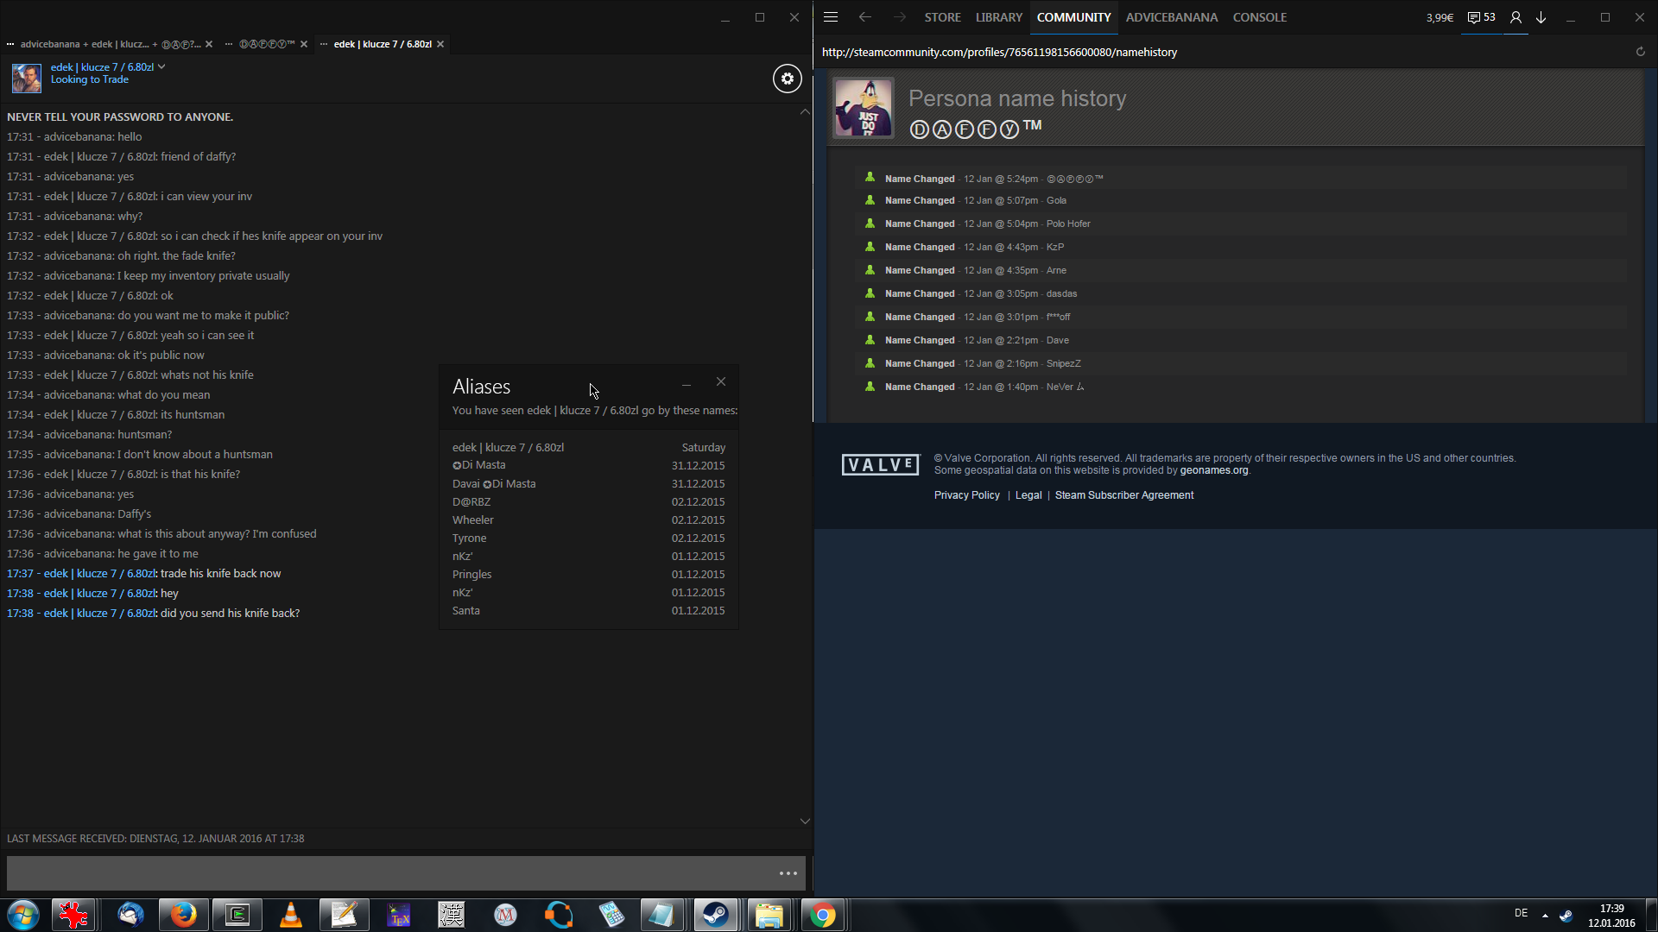Viewport: 1658px width, 932px height.
Task: Expand edek username dropdown arrow
Action: coord(161,66)
